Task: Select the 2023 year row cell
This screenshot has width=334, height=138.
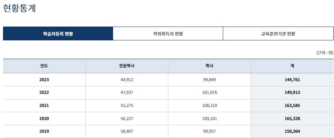Action: pos(44,80)
